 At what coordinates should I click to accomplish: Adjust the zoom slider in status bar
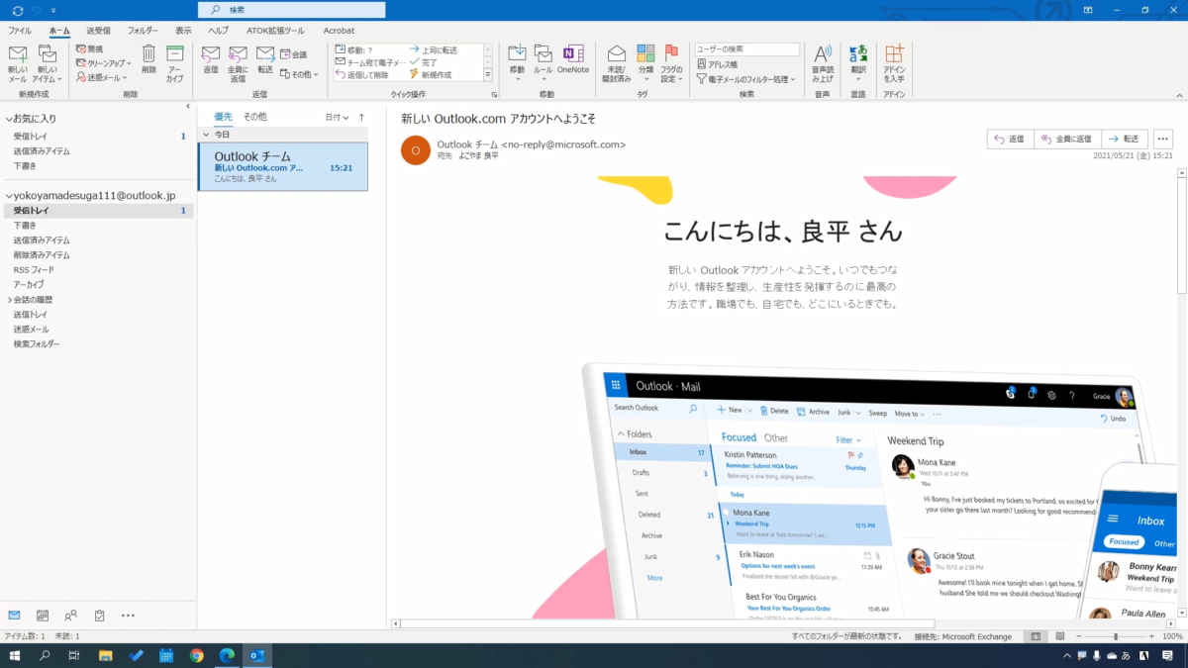point(1116,636)
